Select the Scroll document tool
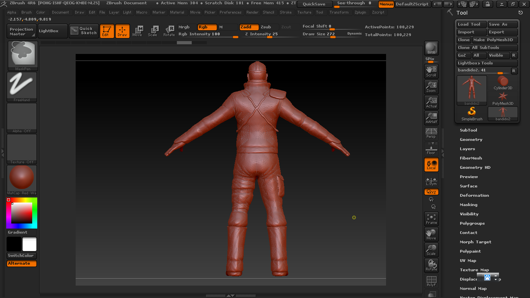 click(431, 71)
